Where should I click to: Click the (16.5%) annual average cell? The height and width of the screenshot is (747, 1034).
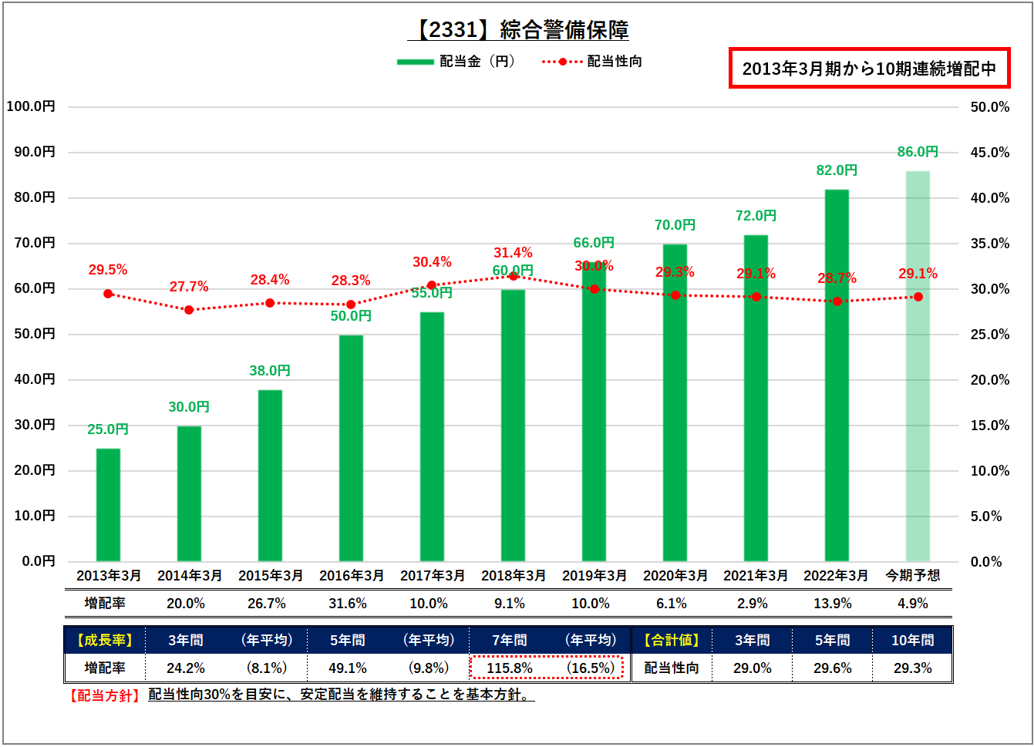pos(591,668)
